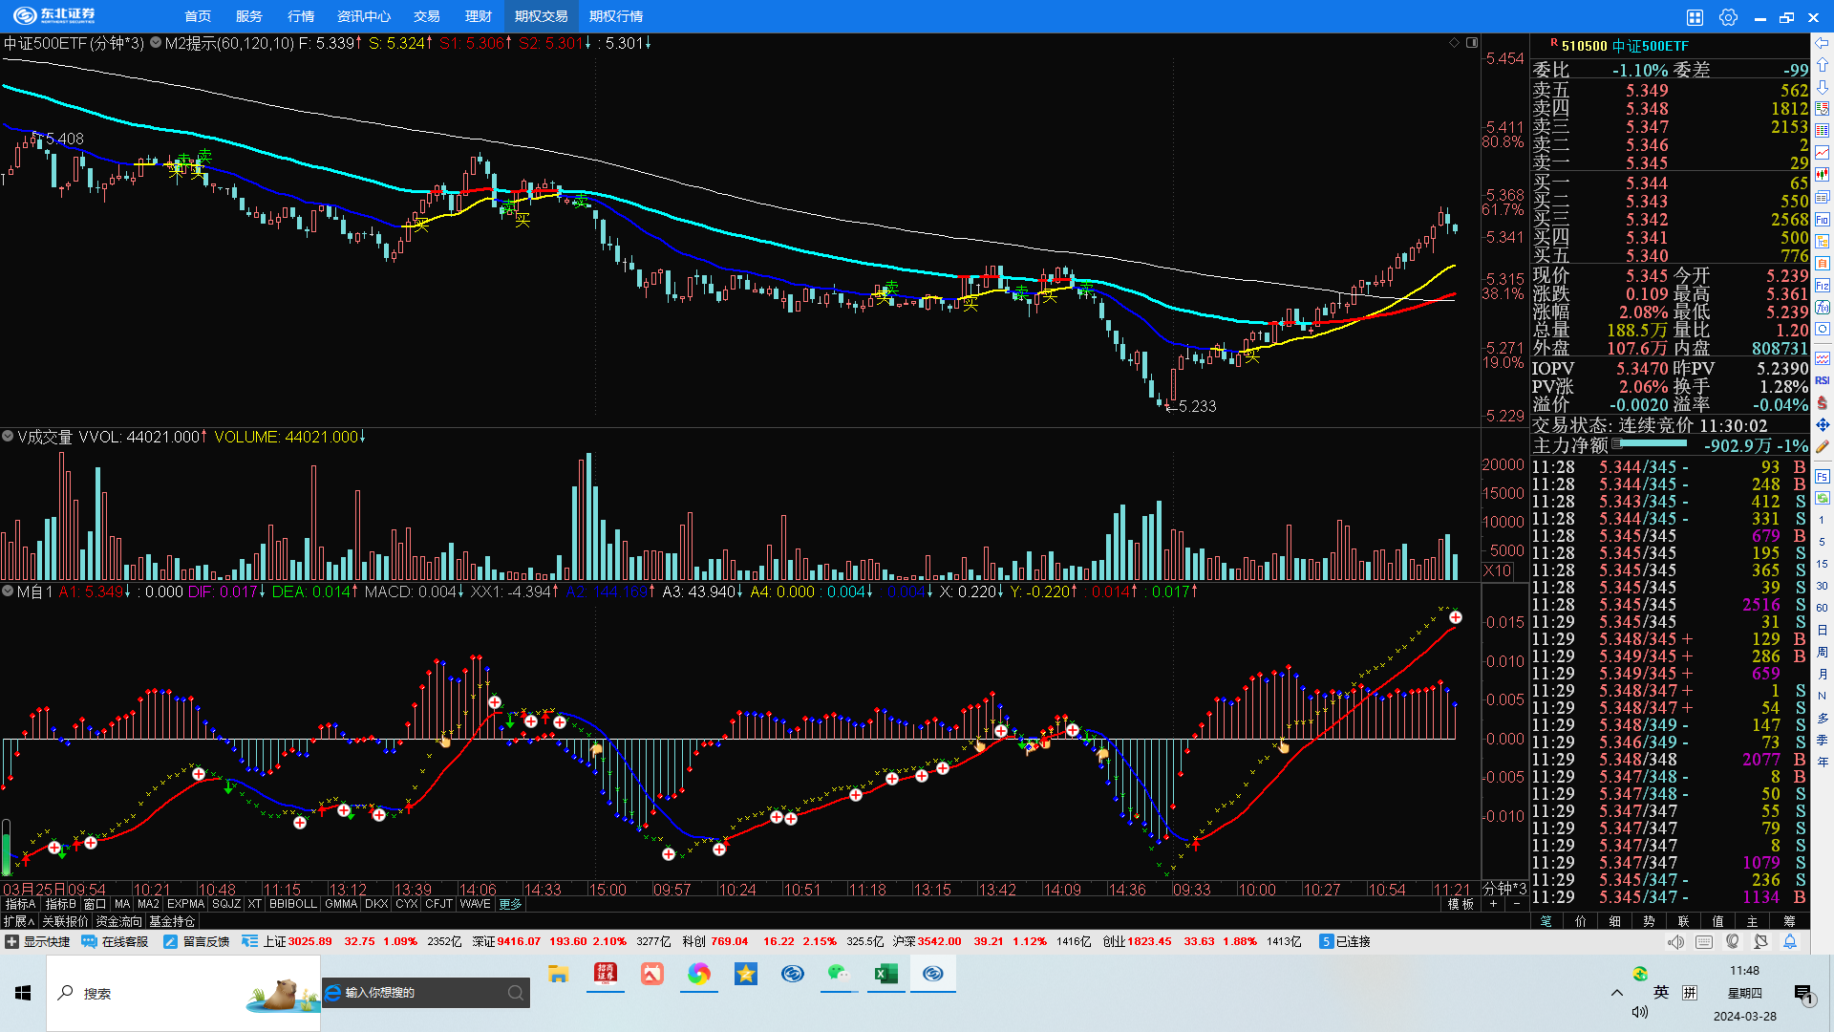Image resolution: width=1834 pixels, height=1032 pixels.
Task: Open the settings gear in title bar
Action: click(1728, 17)
